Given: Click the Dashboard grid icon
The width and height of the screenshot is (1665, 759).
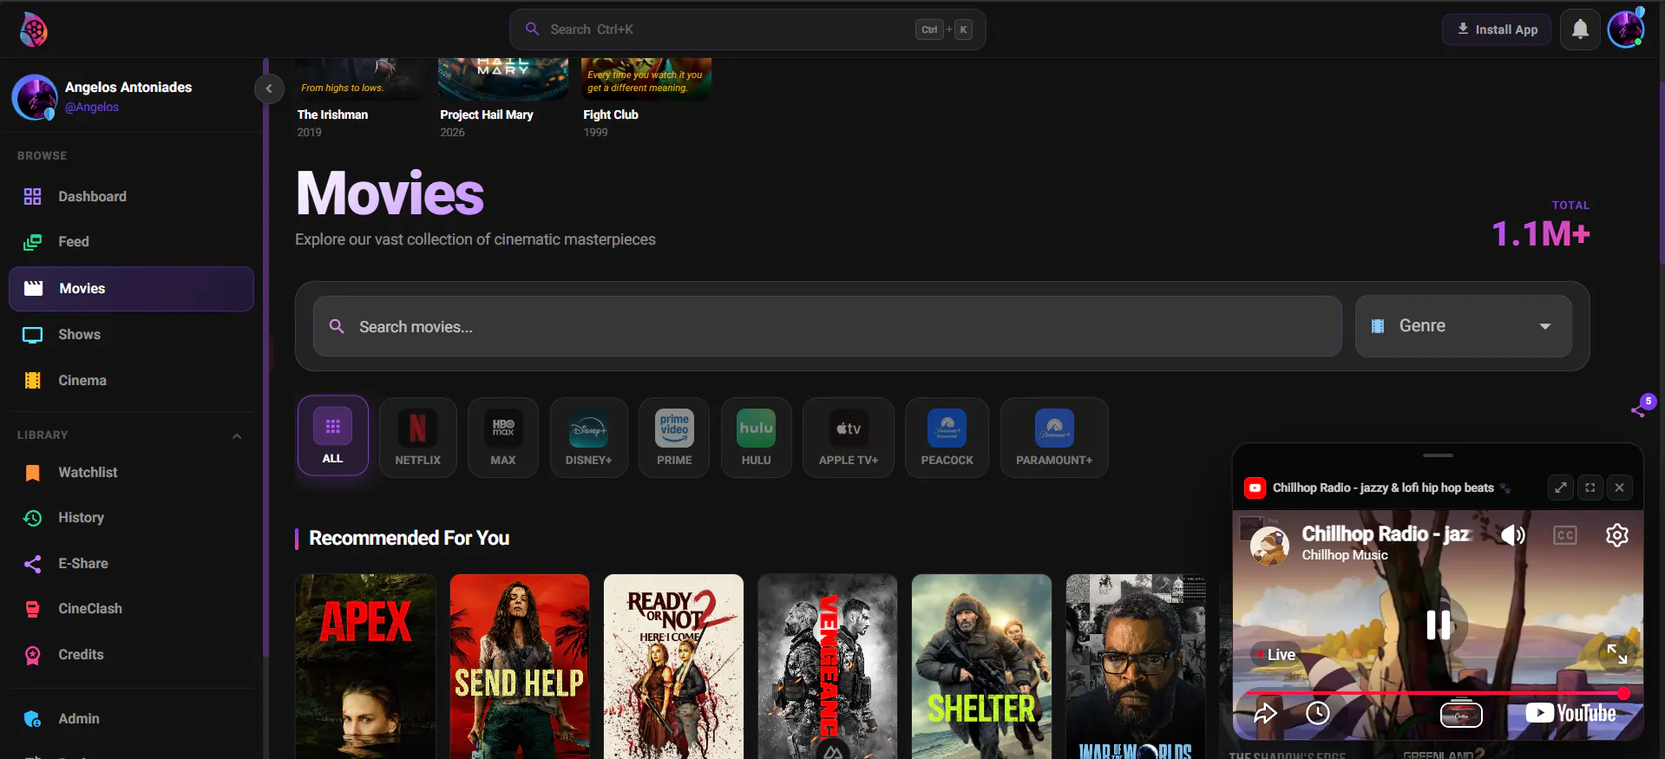Looking at the screenshot, I should click(33, 197).
